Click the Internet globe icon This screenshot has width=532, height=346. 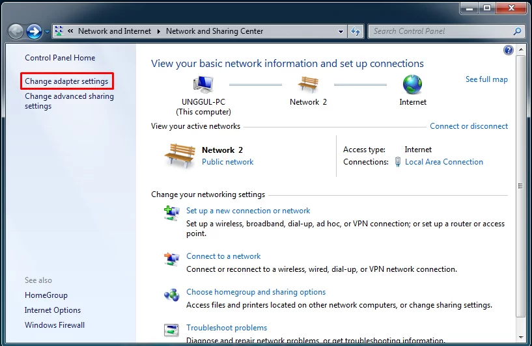tap(412, 85)
